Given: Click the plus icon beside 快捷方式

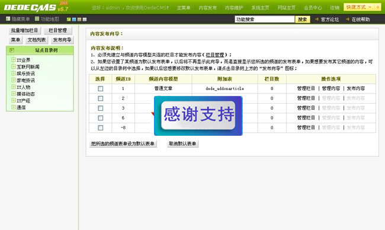Looking at the screenshot, I should click(x=377, y=7).
